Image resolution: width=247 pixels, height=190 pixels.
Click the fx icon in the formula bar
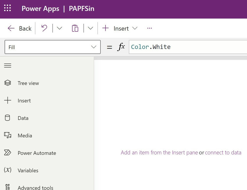[121, 47]
